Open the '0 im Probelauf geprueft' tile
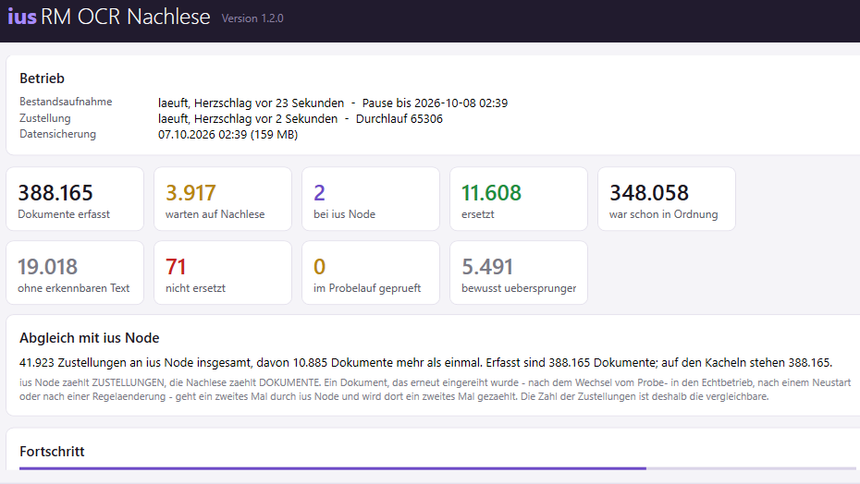This screenshot has width=860, height=484. tap(371, 272)
